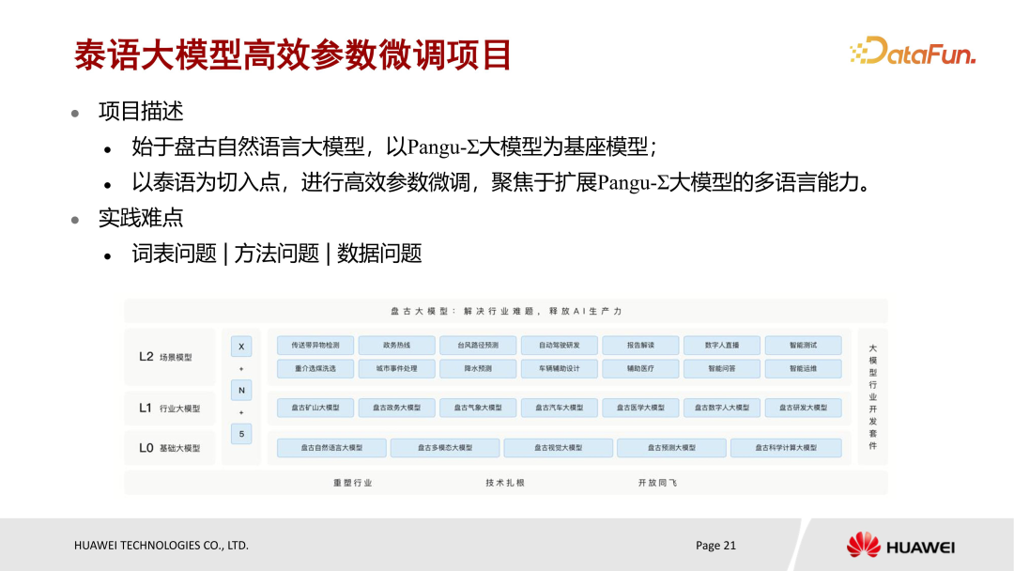Click the 台风路径预测 box

coord(478,346)
